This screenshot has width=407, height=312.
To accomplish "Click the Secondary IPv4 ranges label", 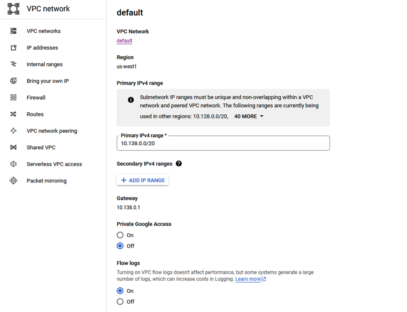I will click(144, 163).
